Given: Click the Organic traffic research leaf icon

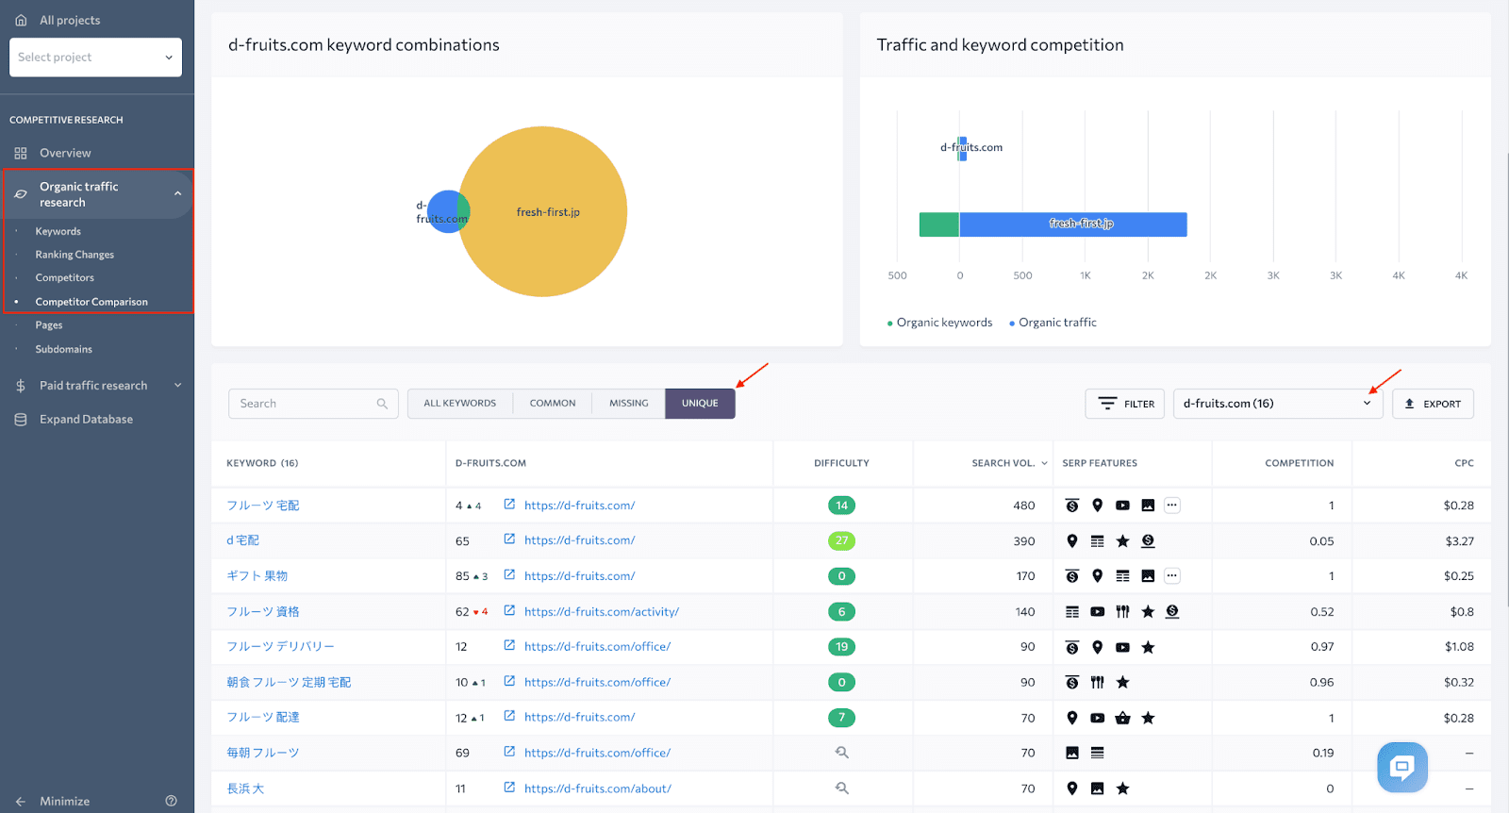Looking at the screenshot, I should coord(21,194).
